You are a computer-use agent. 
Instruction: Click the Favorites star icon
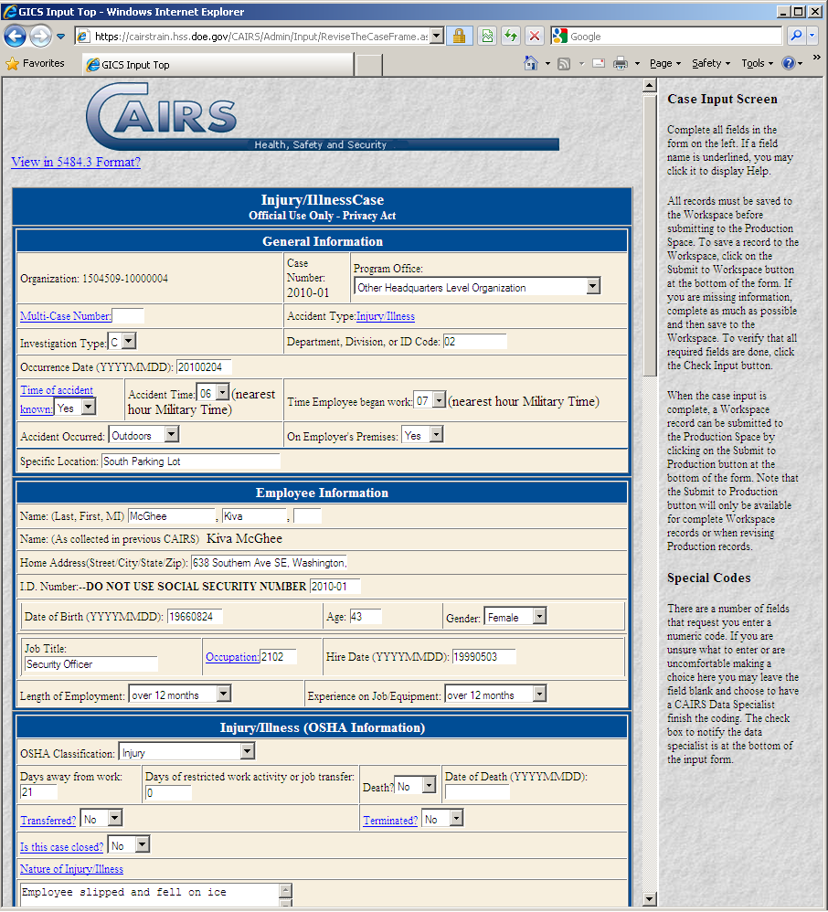click(12, 63)
